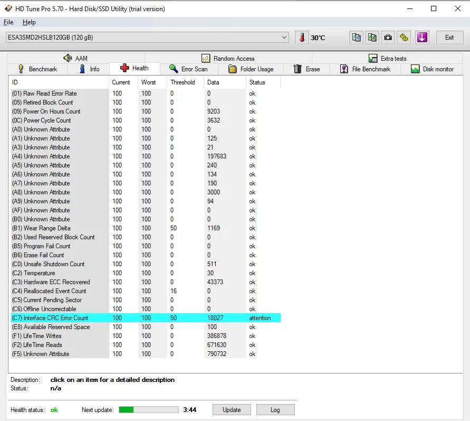Click the AAM speaker icon

68,58
